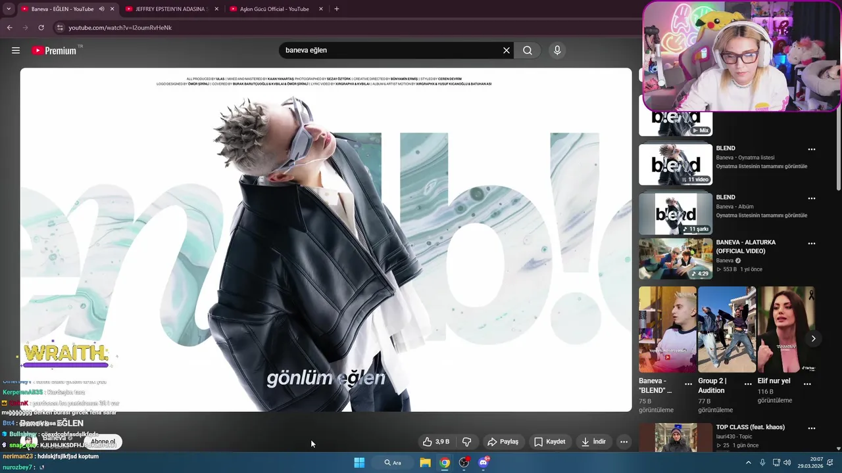Open options for TOP CLASS video

pos(812,428)
